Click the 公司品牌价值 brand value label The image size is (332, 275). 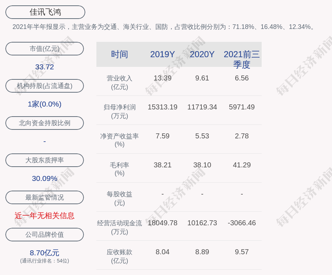(45, 235)
